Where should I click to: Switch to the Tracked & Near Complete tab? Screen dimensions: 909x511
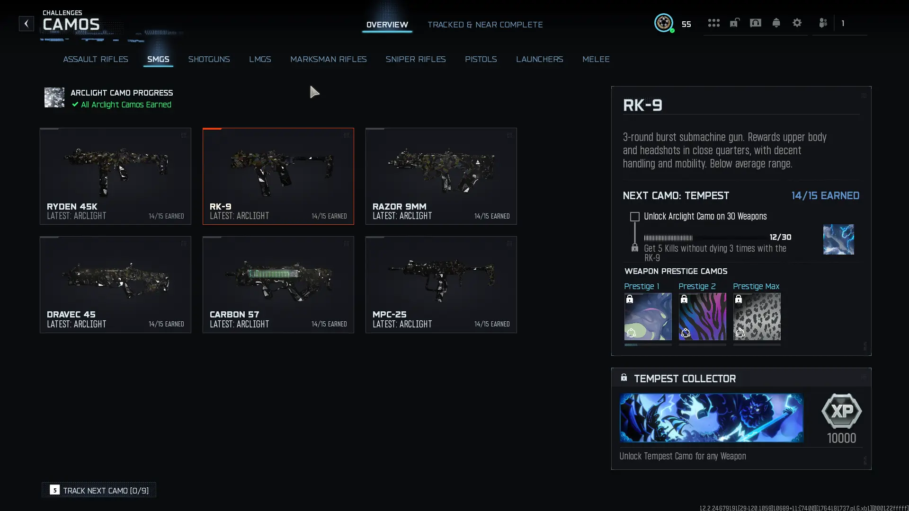coord(485,25)
